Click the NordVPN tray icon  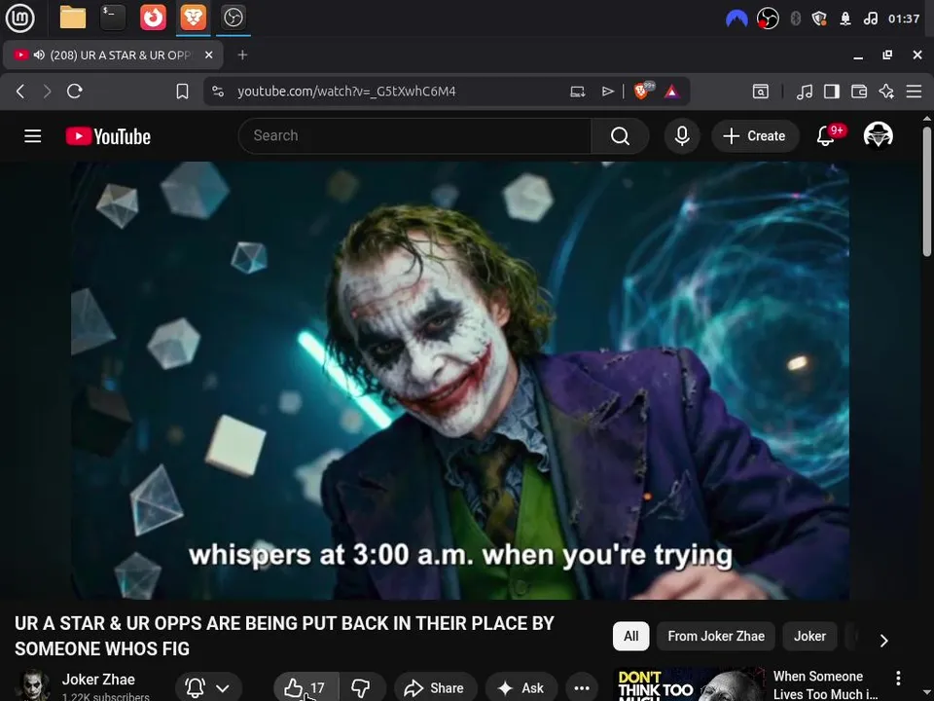click(736, 19)
